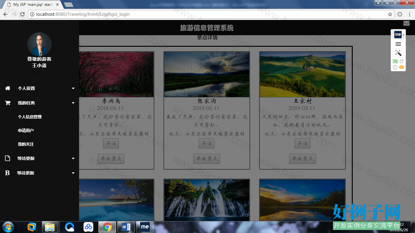Click the home icon beside 个人设置

8,88
